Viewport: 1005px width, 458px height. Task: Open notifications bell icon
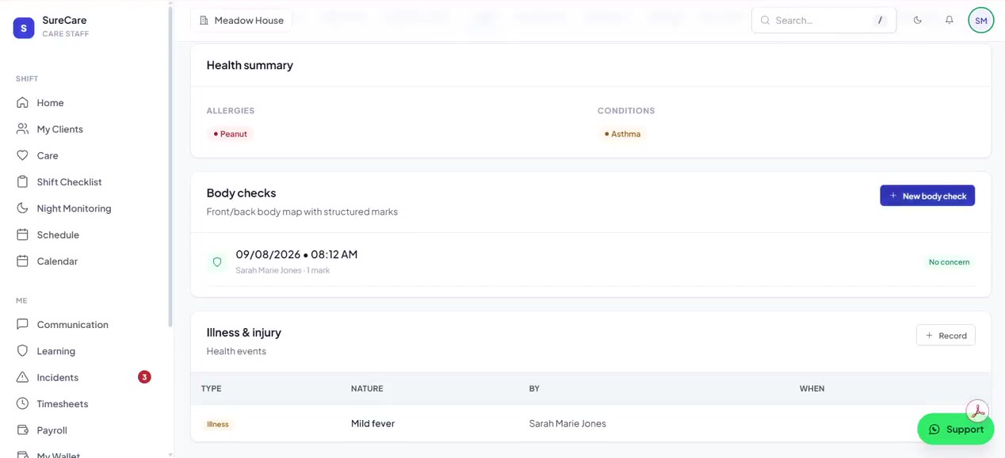point(949,20)
